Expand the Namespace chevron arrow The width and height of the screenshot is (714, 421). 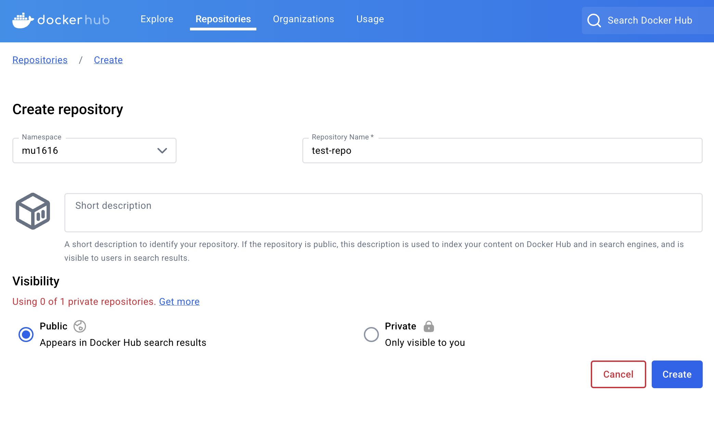(x=162, y=151)
